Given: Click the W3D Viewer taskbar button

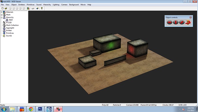Looking at the screenshot, I should tap(58, 109).
